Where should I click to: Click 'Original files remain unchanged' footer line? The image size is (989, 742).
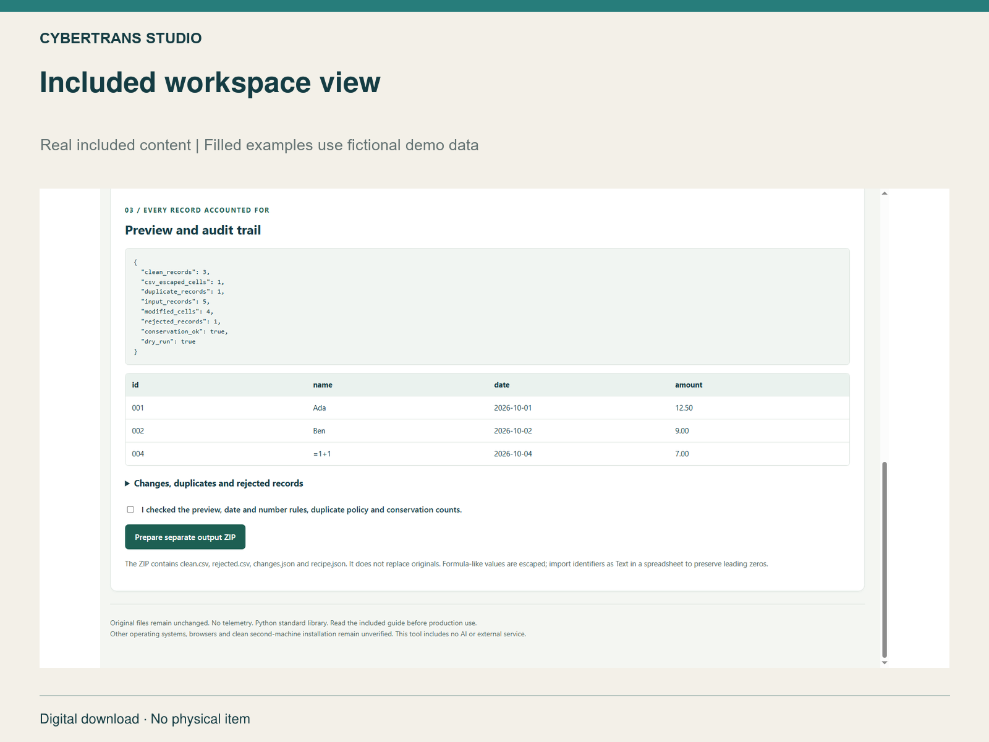pos(294,623)
